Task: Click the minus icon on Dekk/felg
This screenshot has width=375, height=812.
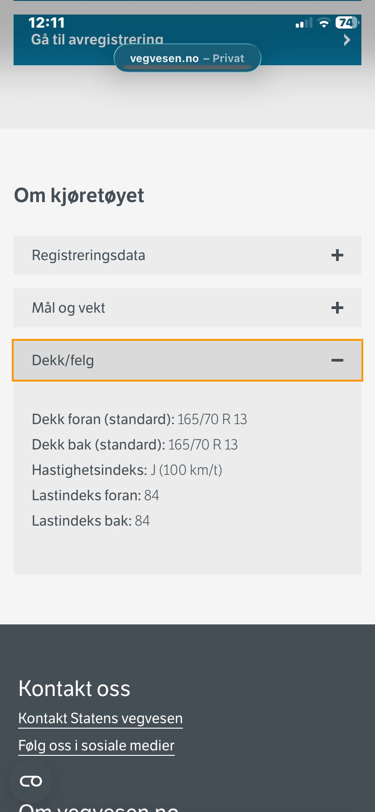Action: 337,360
